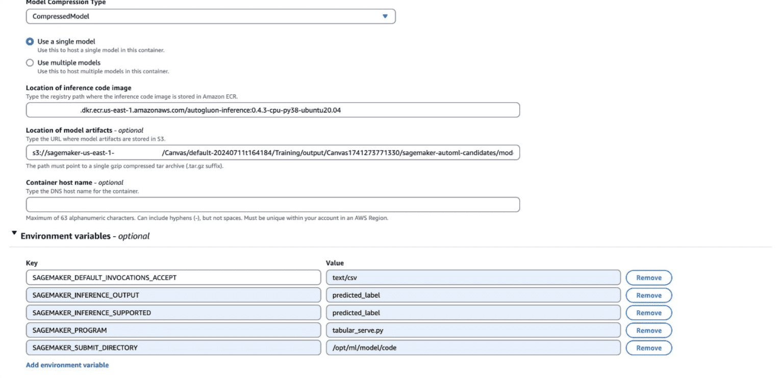Viewport: 780px width, 378px height.
Task: Remove the SAGEMAKER_PROGRAM environment variable
Action: pyautogui.click(x=648, y=330)
